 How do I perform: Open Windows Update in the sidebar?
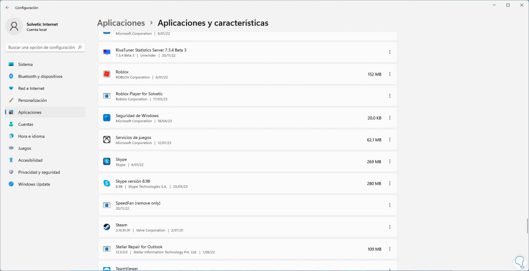[x=34, y=184]
